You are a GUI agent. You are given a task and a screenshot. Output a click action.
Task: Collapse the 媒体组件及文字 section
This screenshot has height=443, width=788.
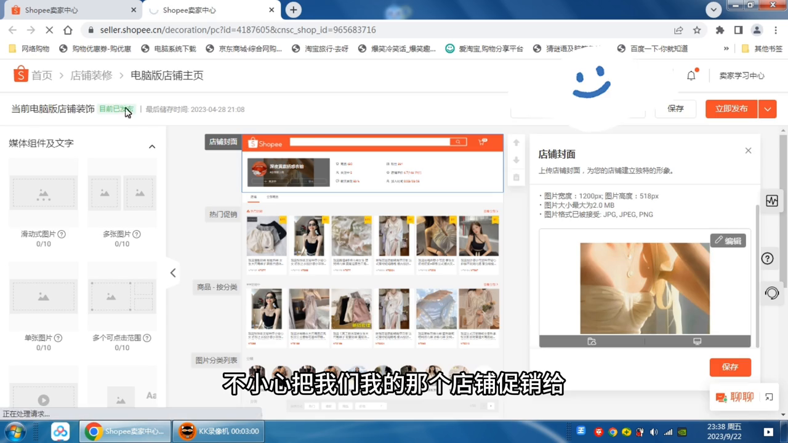(x=152, y=146)
